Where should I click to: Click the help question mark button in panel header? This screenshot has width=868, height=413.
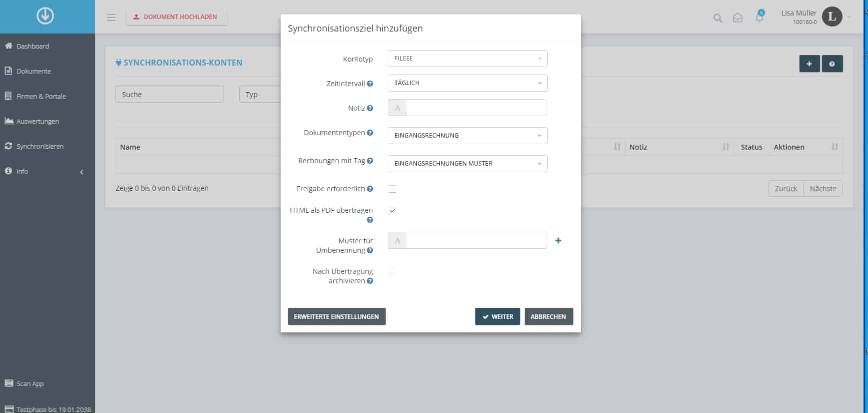[832, 64]
